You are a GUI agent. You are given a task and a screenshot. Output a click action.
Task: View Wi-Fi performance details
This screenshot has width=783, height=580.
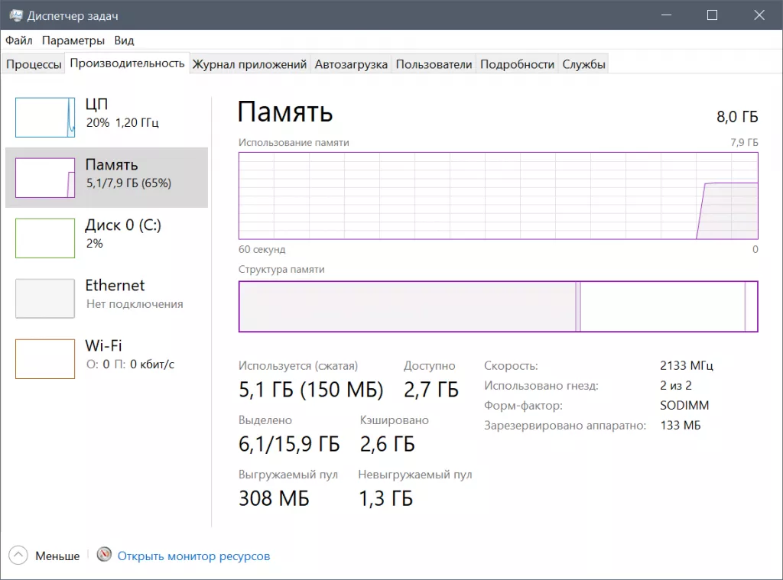pos(107,354)
